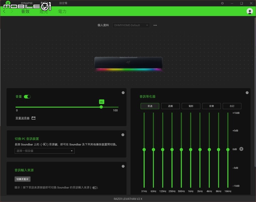Click the 音訊等化器 panel heading
The image size is (256, 202).
click(x=148, y=97)
